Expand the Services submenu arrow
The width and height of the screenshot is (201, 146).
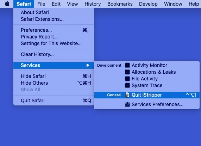[x=88, y=65]
